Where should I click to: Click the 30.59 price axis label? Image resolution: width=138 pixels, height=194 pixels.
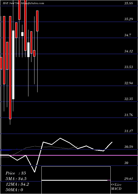pyautogui.click(x=128, y=147)
